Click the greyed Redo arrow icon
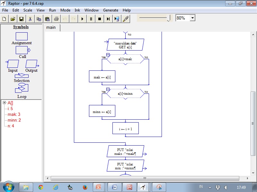Viewport: 257px width, 192px height. [74, 19]
